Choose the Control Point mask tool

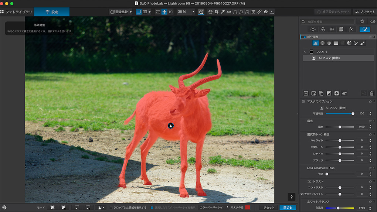click(322, 43)
